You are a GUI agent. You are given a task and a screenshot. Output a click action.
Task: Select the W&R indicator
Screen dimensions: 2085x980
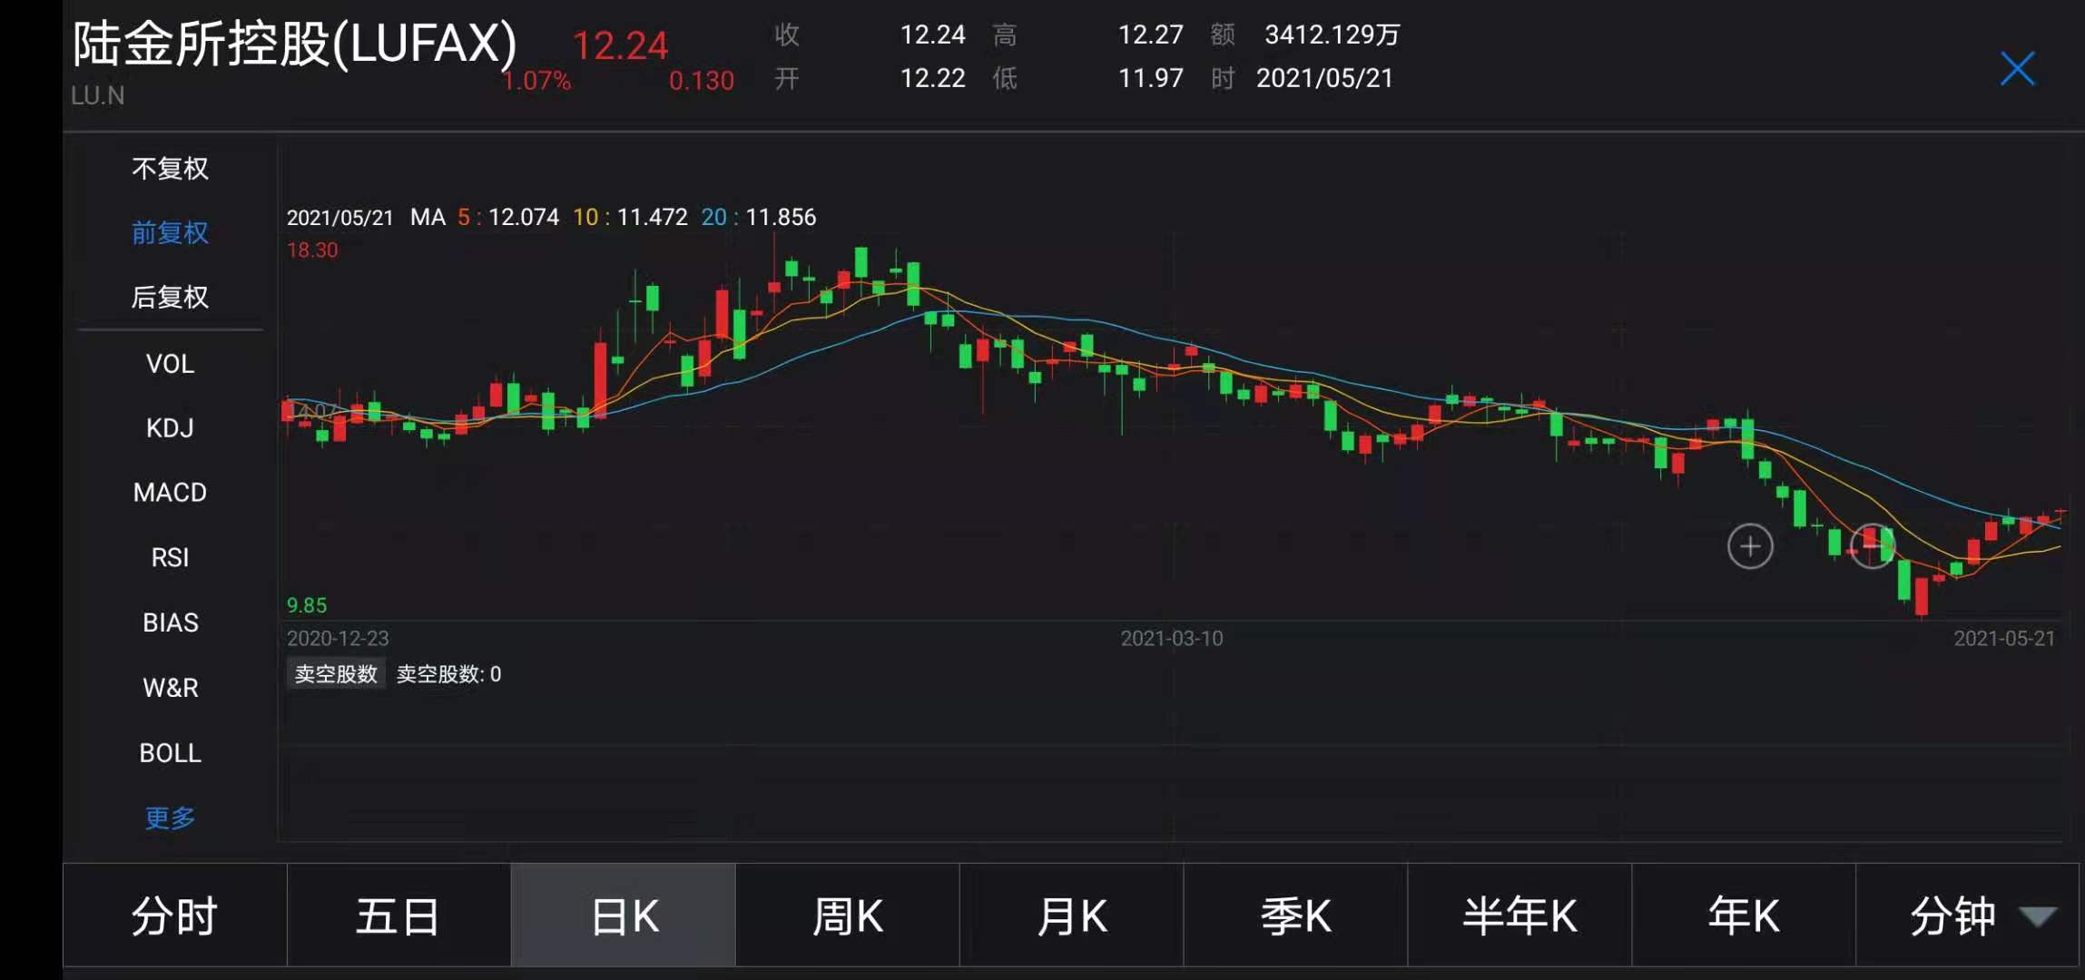coord(170,688)
